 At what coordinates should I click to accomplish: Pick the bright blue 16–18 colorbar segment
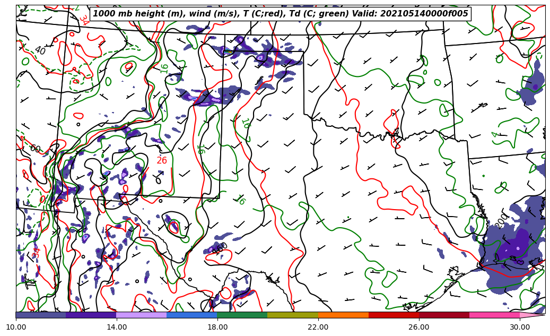click(x=192, y=315)
